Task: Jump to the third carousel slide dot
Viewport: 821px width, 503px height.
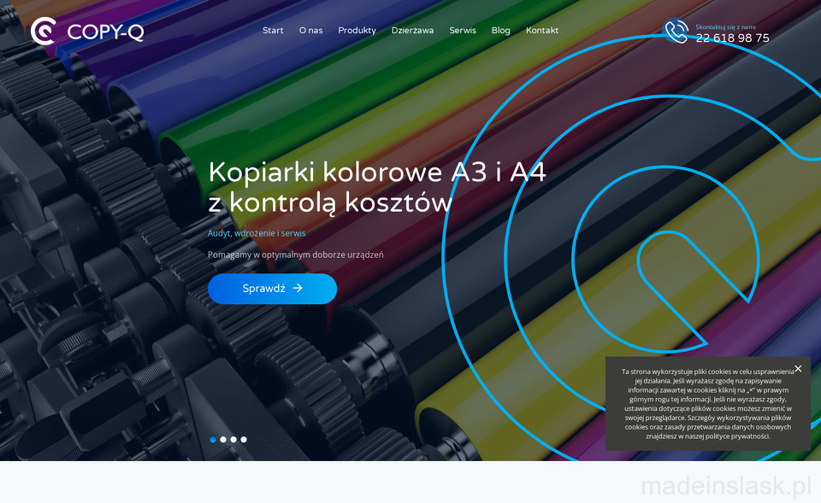Action: point(233,440)
